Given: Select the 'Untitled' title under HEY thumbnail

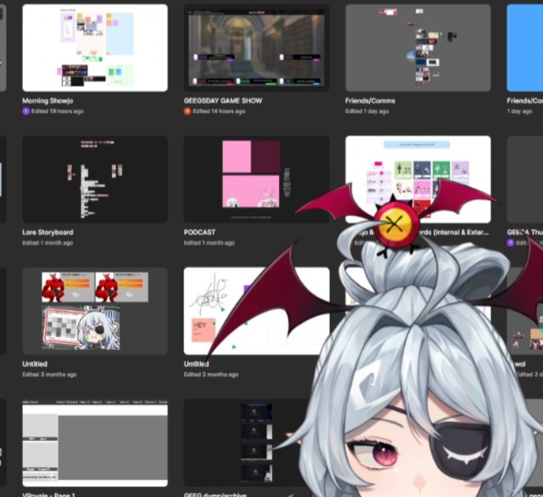Looking at the screenshot, I should [196, 364].
